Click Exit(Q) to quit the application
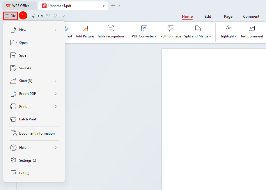This screenshot has height=190, width=266. [x=34, y=173]
